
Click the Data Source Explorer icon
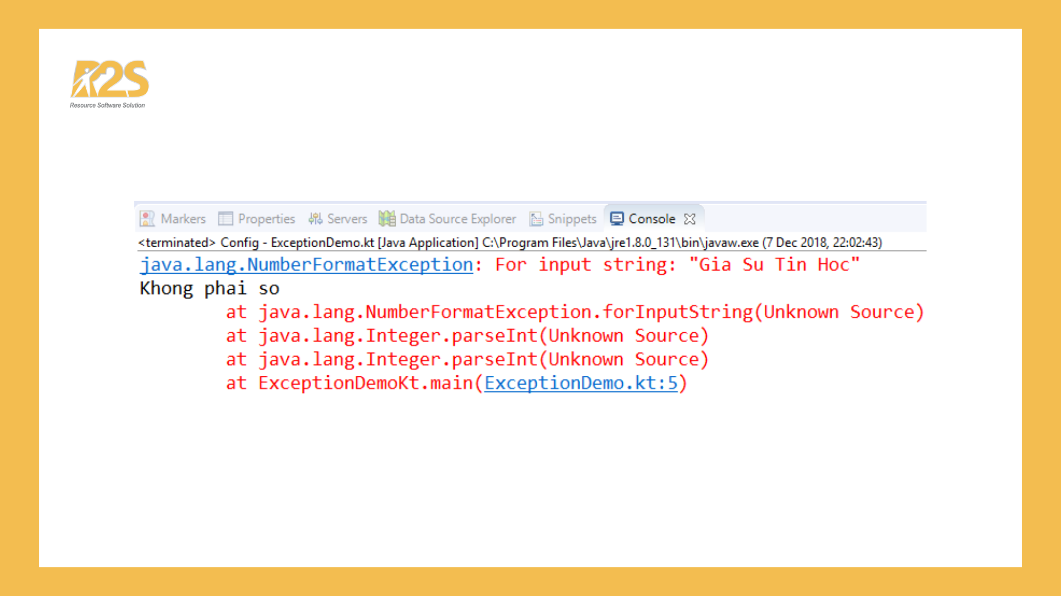(x=387, y=219)
